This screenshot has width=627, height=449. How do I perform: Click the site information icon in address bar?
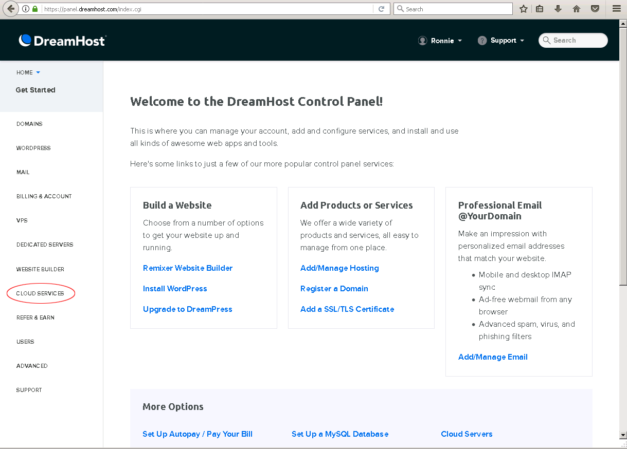click(26, 9)
